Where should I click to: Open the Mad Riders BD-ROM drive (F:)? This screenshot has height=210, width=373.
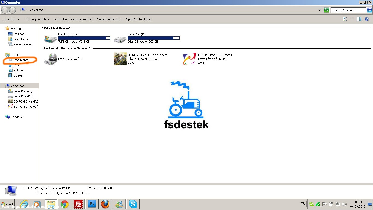[x=120, y=59]
